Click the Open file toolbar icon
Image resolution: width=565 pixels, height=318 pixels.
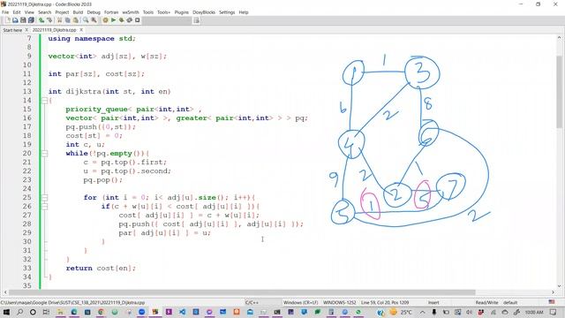[15, 20]
